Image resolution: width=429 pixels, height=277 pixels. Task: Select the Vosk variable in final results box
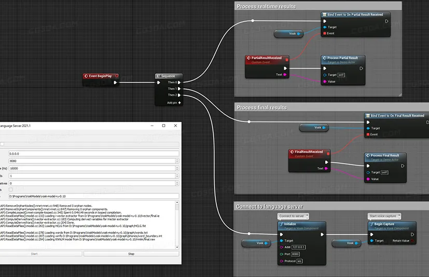(x=314, y=128)
